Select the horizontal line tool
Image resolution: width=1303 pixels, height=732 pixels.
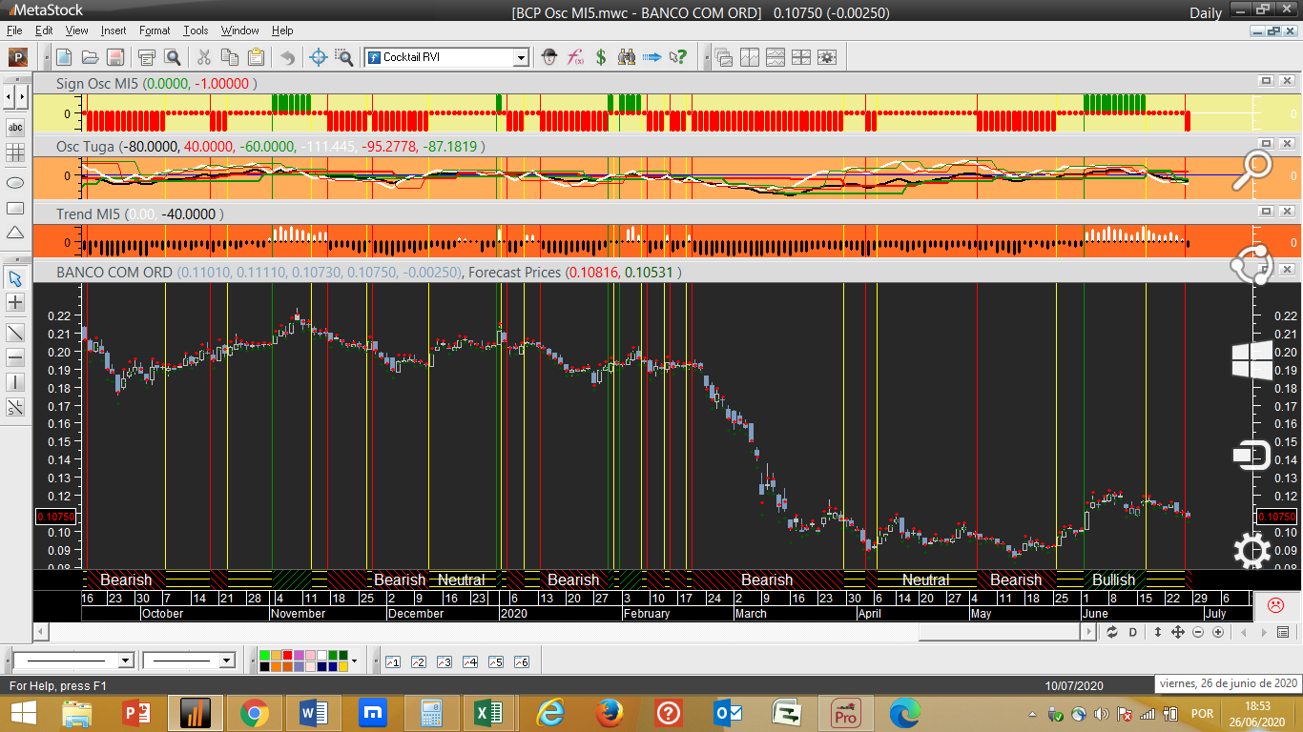click(15, 358)
